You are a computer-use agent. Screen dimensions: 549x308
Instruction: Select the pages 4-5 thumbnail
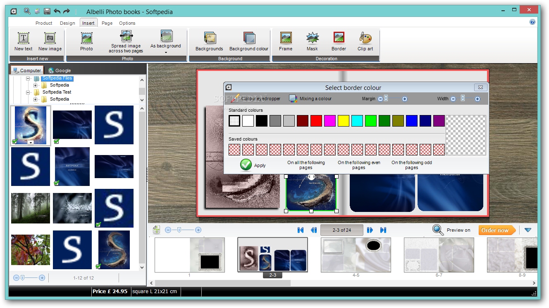(x=356, y=255)
